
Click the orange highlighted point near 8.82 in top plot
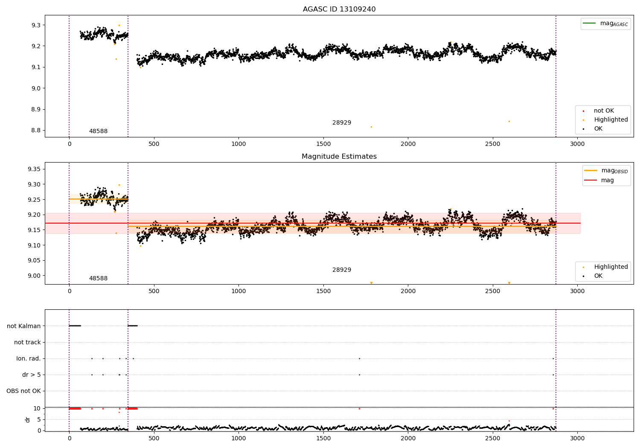371,127
